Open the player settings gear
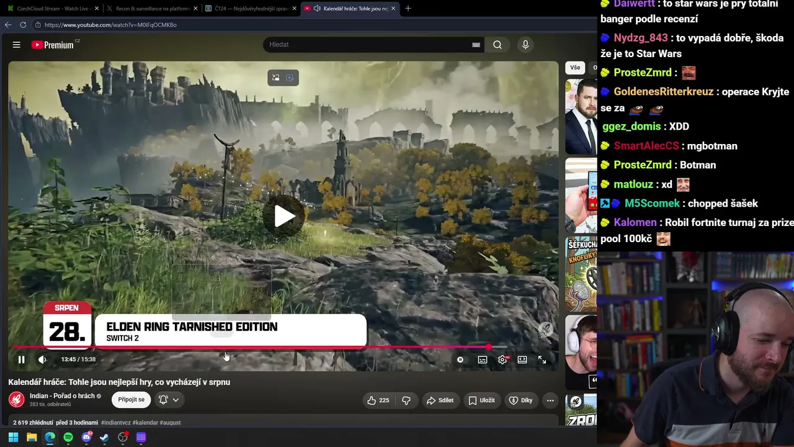 tap(502, 359)
